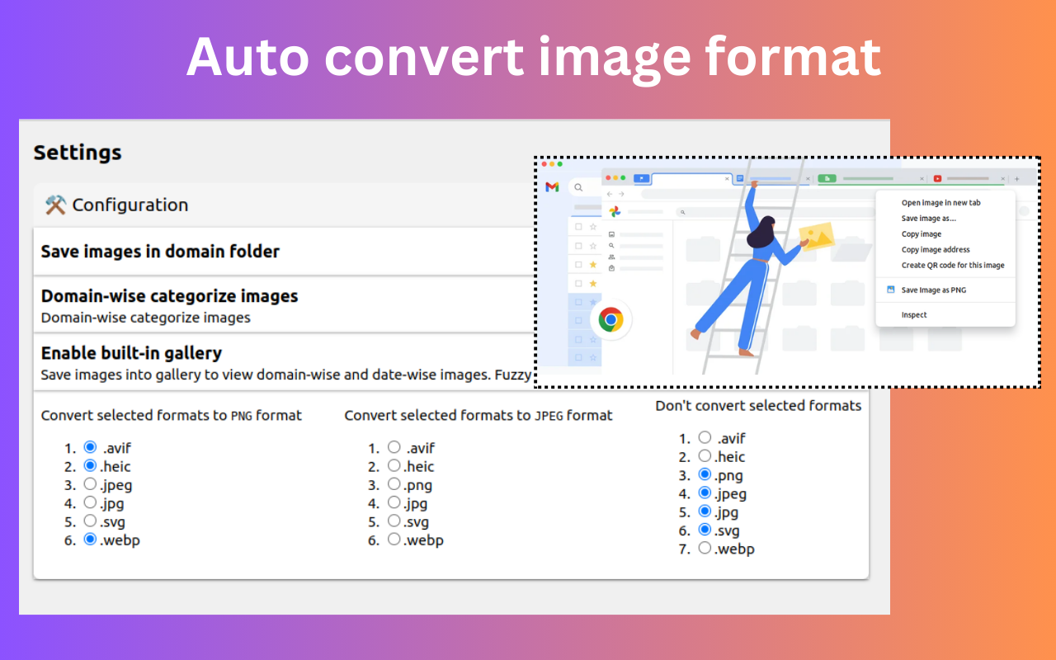Viewport: 1056px width, 660px height.
Task: Click Convert selected formats to JPEG label
Action: [478, 416]
